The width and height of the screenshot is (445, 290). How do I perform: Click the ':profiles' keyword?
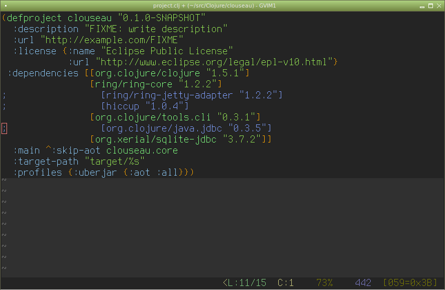[x=37, y=173]
